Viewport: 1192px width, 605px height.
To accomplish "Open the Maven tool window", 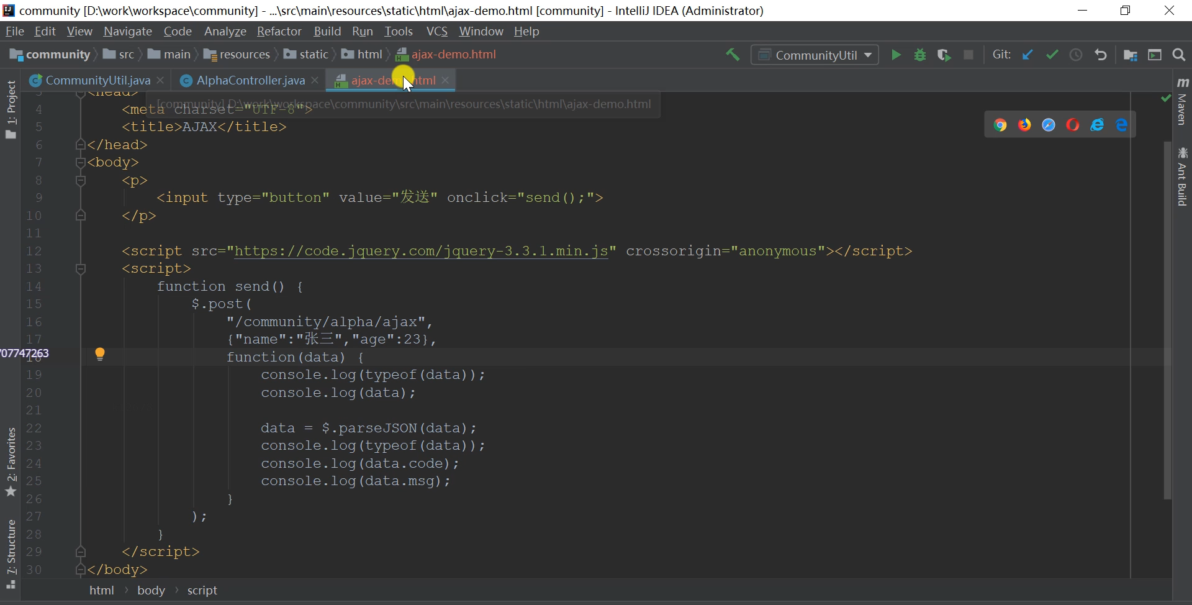I will 1183,101.
